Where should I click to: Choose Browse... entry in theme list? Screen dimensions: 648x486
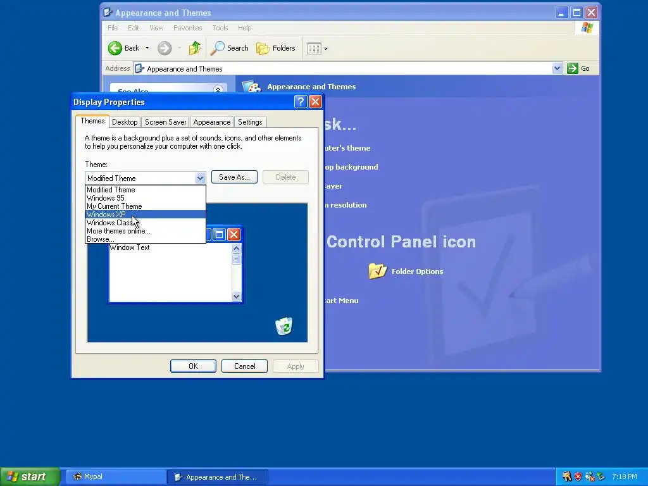coord(145,239)
